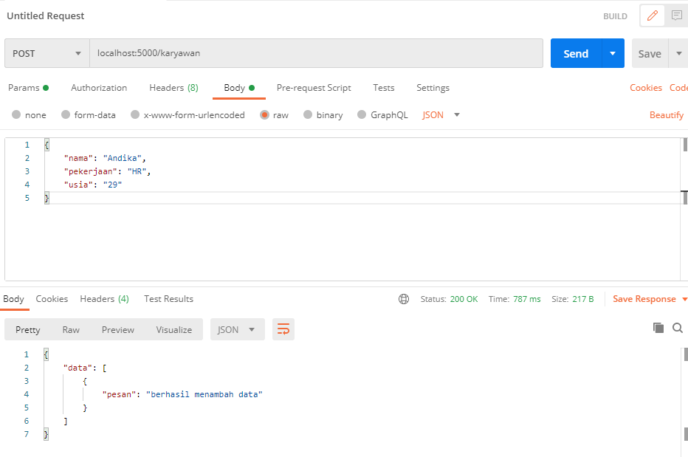Switch response view to Visualize
This screenshot has width=688, height=457.
(173, 330)
